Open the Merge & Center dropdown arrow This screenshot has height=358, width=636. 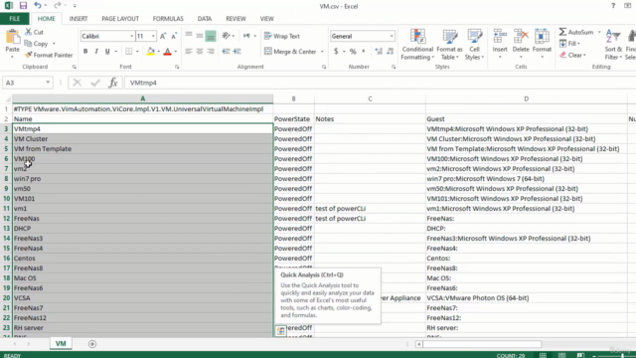322,52
